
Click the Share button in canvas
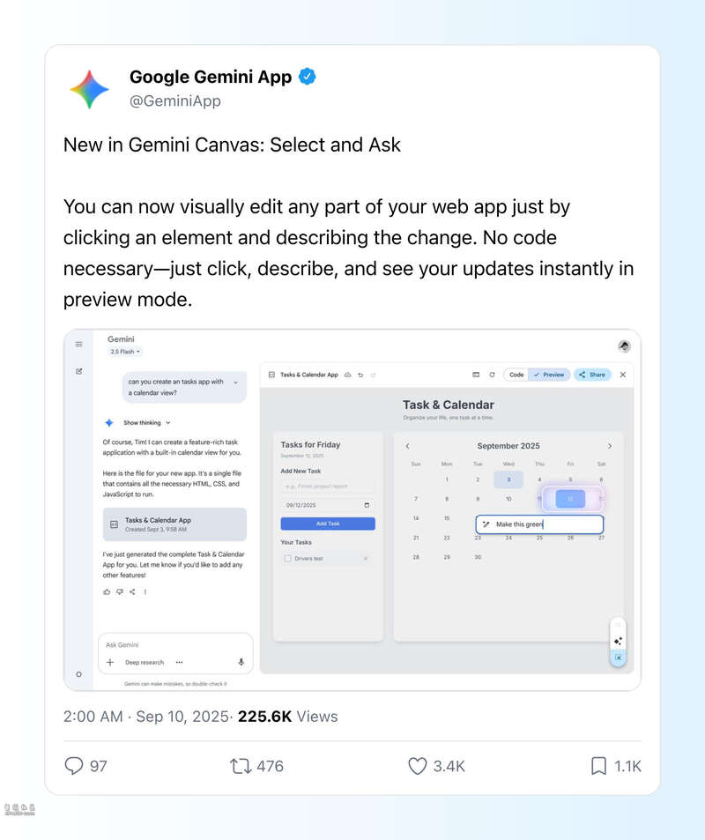tap(592, 375)
